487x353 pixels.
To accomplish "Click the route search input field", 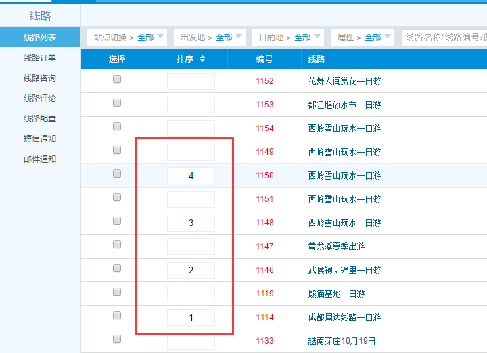I will 444,38.
